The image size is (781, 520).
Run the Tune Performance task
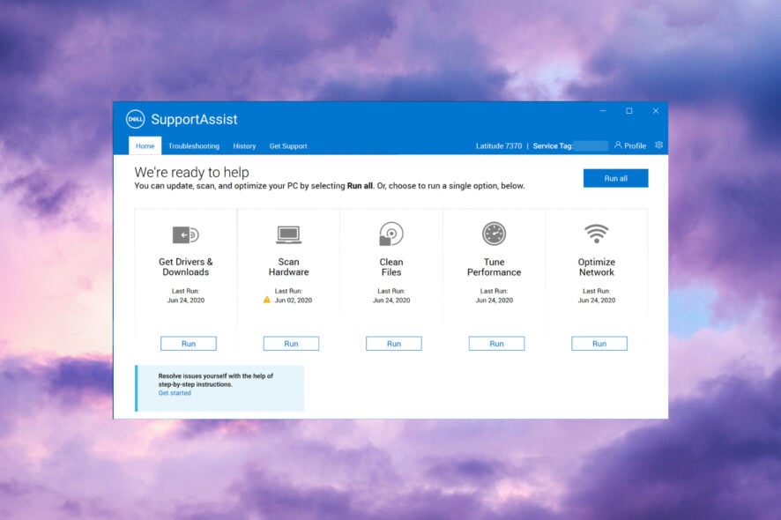tap(496, 343)
